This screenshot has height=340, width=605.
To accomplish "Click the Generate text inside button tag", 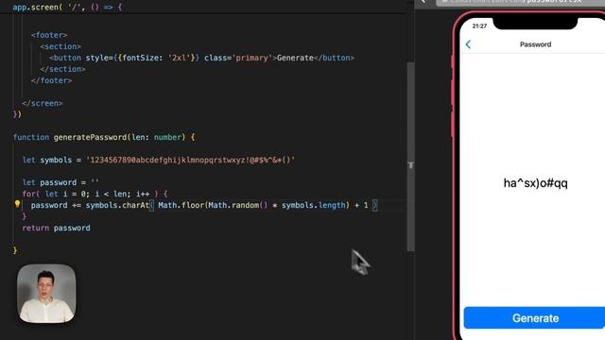I will click(x=295, y=58).
